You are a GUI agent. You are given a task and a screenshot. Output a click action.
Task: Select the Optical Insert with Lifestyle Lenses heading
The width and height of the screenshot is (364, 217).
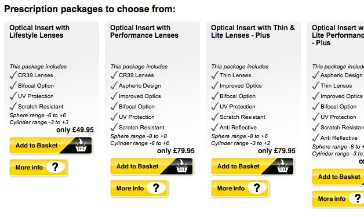39,31
